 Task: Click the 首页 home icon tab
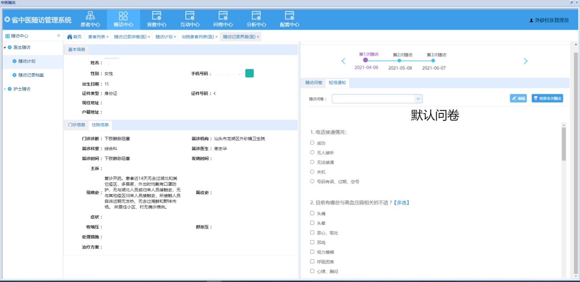pyautogui.click(x=74, y=37)
